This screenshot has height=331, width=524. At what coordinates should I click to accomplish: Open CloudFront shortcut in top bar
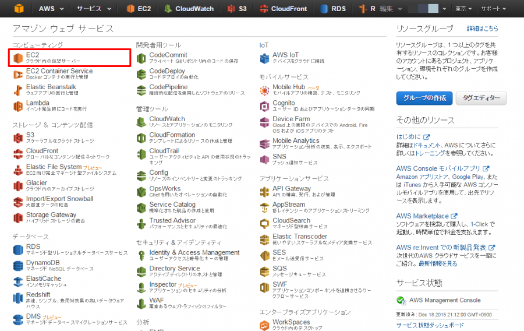click(284, 9)
